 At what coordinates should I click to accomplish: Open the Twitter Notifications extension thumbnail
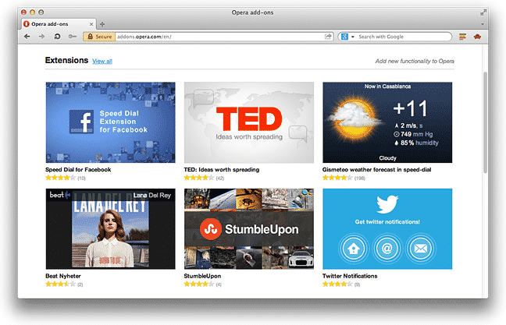click(x=387, y=228)
